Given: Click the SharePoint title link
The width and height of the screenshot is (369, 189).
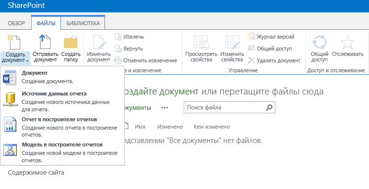Looking at the screenshot, I should [x=26, y=5].
